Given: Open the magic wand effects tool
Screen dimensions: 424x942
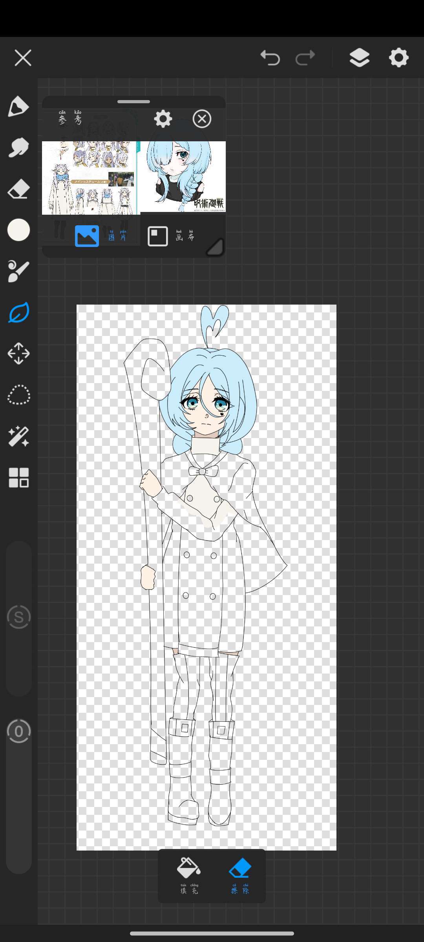Looking at the screenshot, I should click(18, 436).
